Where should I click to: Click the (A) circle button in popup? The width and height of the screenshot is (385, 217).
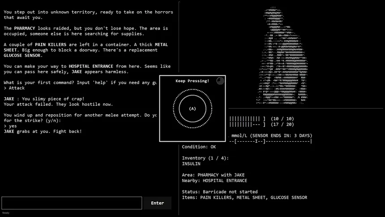click(192, 109)
